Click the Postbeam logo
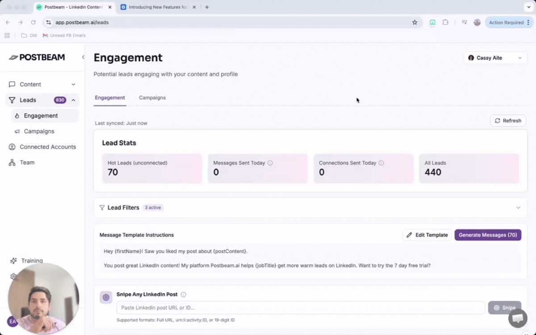Screen dimensions: 536x335 (37, 57)
